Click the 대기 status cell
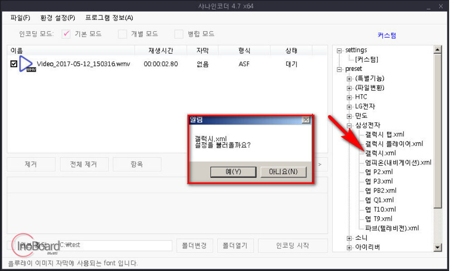Viewport: 450px width, 271px height. point(291,64)
